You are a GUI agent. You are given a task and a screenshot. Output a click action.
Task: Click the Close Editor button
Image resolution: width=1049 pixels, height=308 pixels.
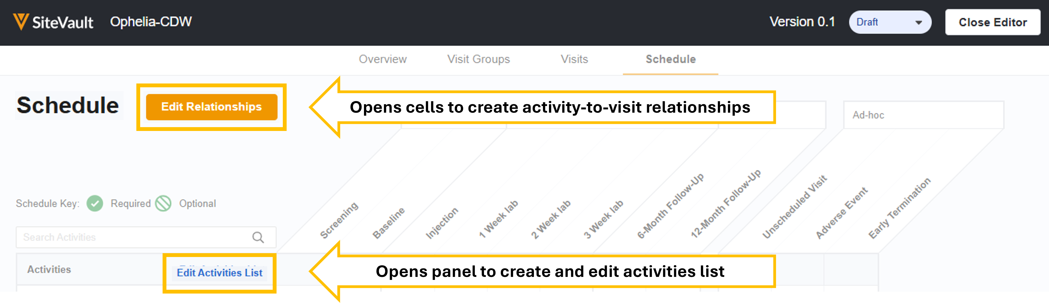[x=992, y=22]
